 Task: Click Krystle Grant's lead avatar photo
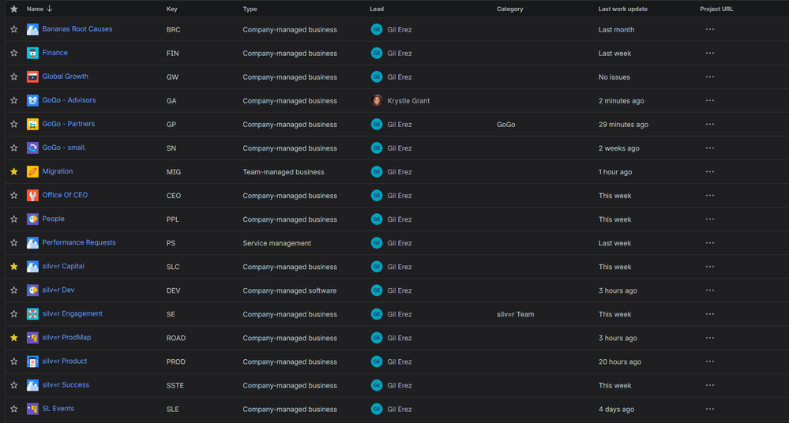click(377, 100)
